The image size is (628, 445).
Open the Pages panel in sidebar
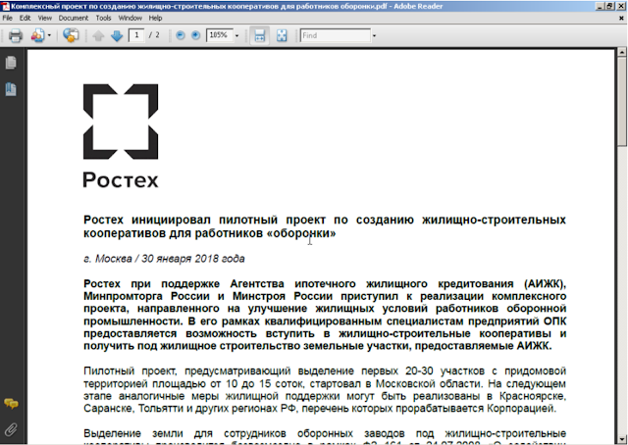[x=11, y=63]
